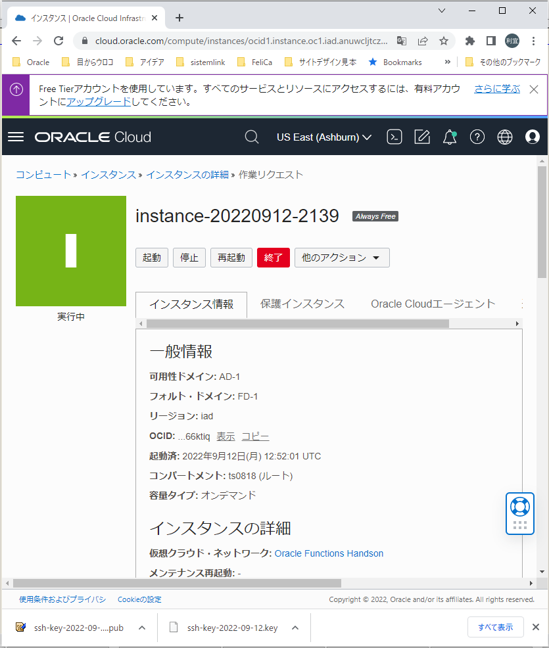This screenshot has height=648, width=549.
Task: Open the sistemlink bookmarks folder
Action: [x=201, y=62]
